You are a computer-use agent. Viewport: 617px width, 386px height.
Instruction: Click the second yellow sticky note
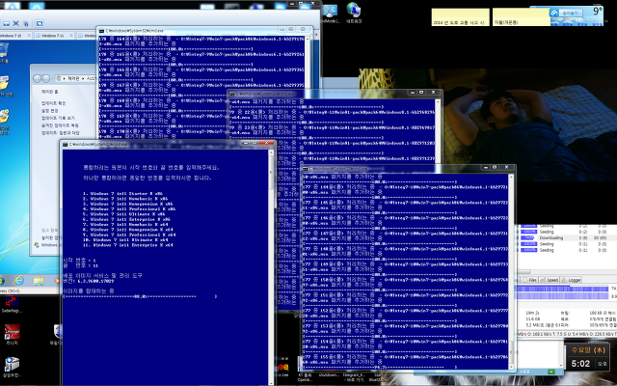point(522,17)
